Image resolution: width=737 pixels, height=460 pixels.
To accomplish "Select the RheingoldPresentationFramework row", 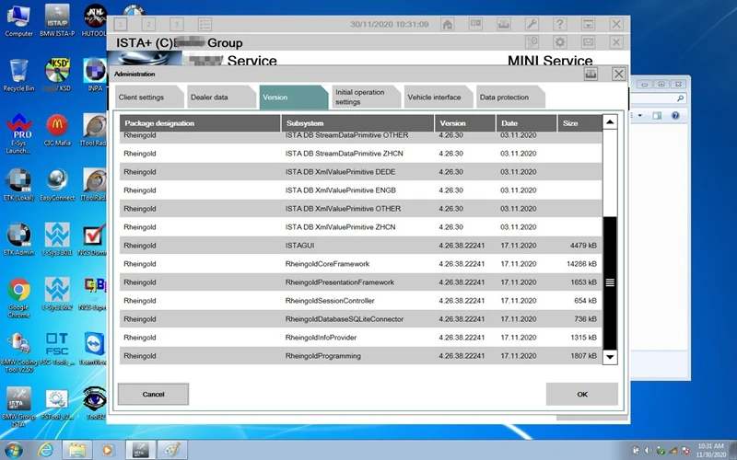I will point(360,282).
